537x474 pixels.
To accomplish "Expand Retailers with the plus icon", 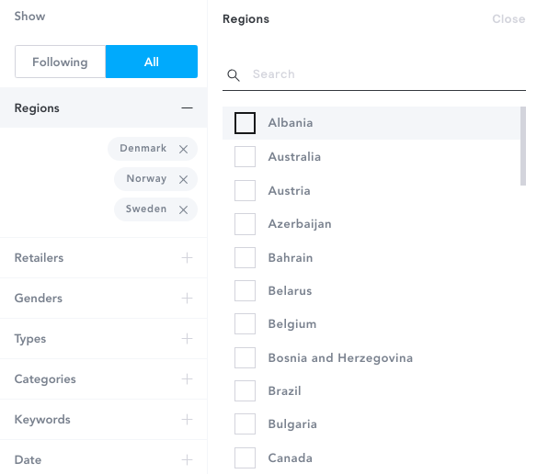I will click(187, 258).
